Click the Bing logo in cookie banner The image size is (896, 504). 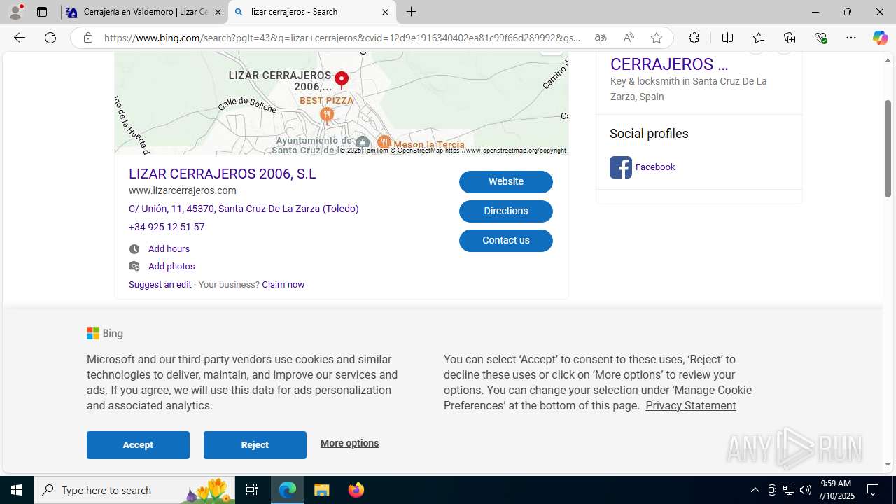click(105, 334)
